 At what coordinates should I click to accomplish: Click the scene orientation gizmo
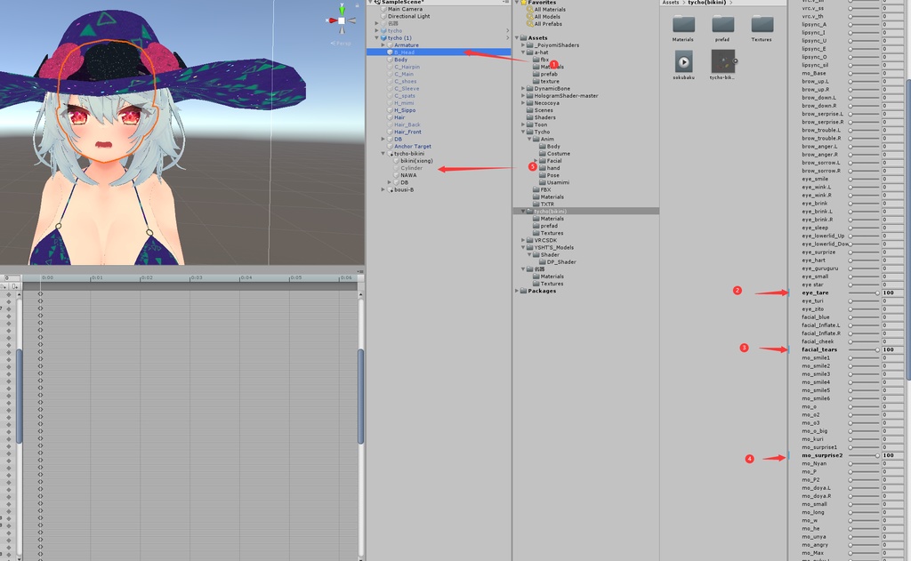(342, 20)
